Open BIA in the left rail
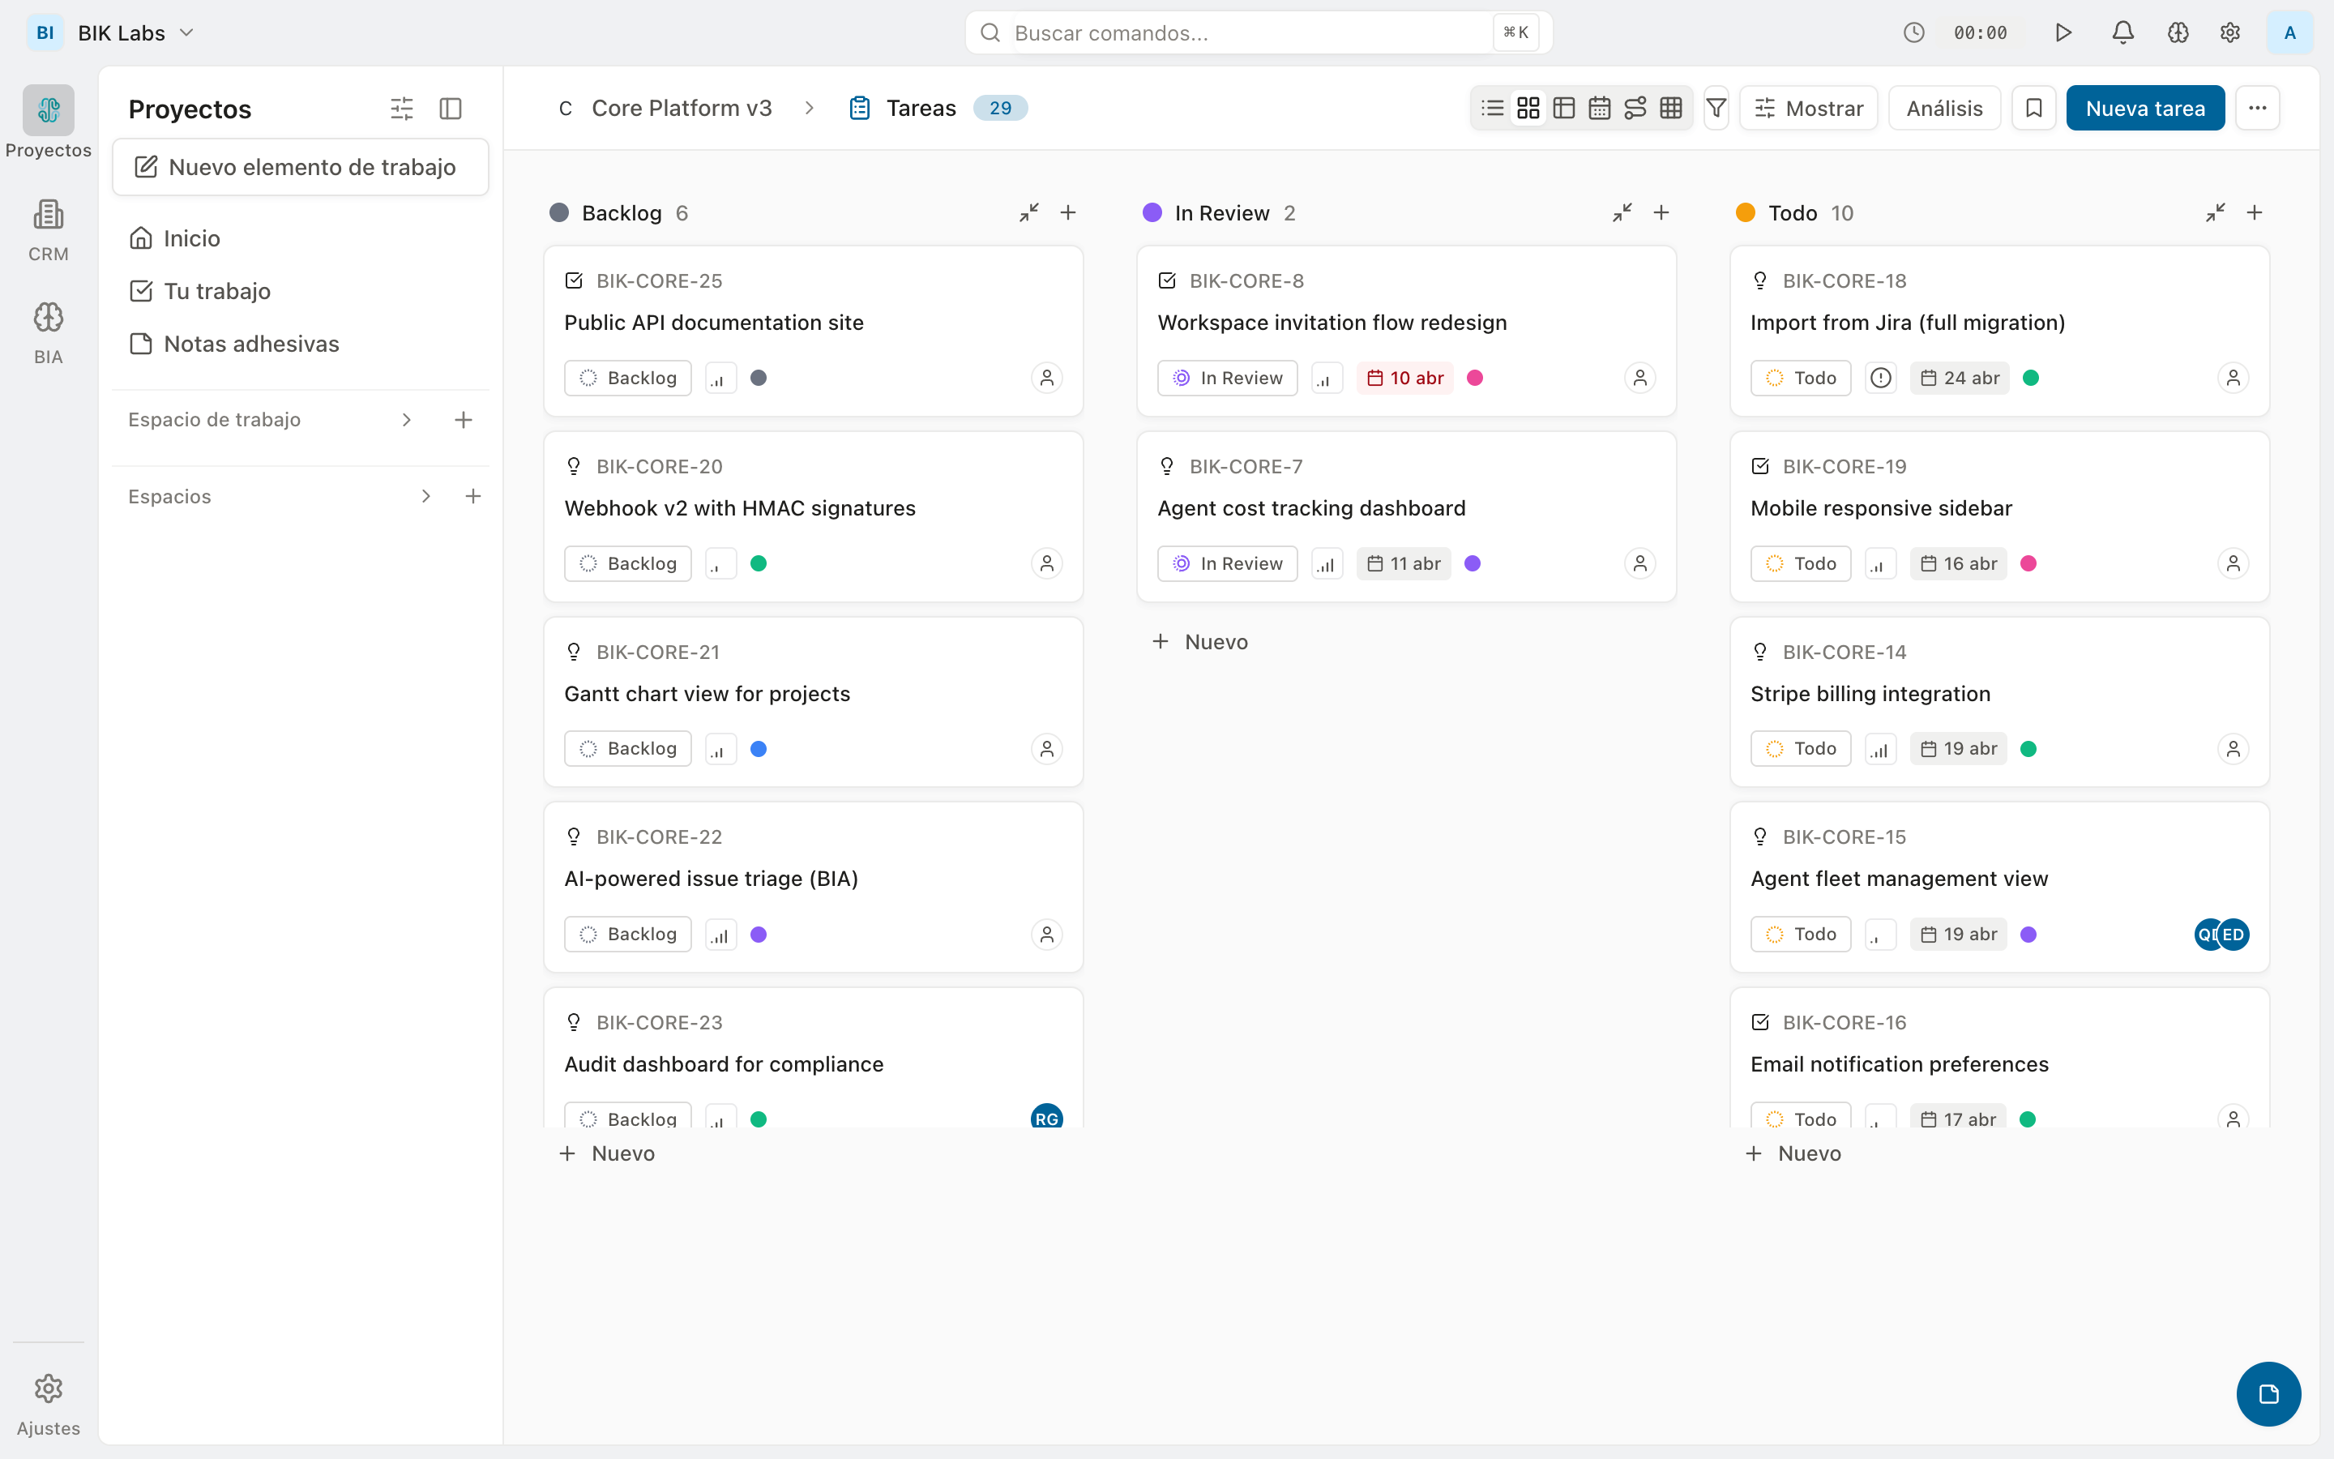 [x=49, y=331]
